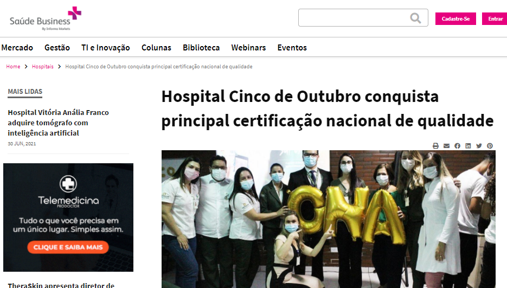This screenshot has width=507, height=288.
Task: Go to the Colunas section
Action: (x=156, y=48)
